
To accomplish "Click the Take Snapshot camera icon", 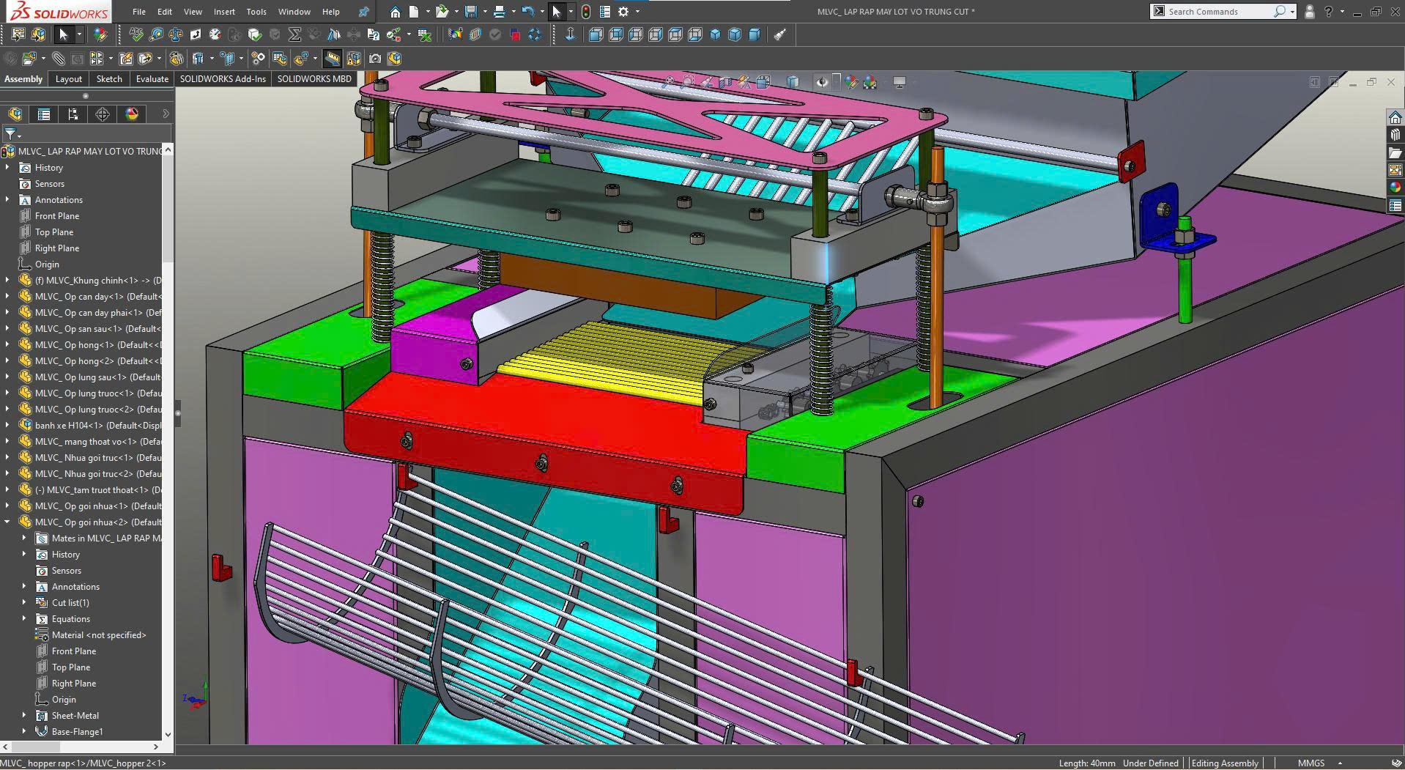I will tap(375, 59).
